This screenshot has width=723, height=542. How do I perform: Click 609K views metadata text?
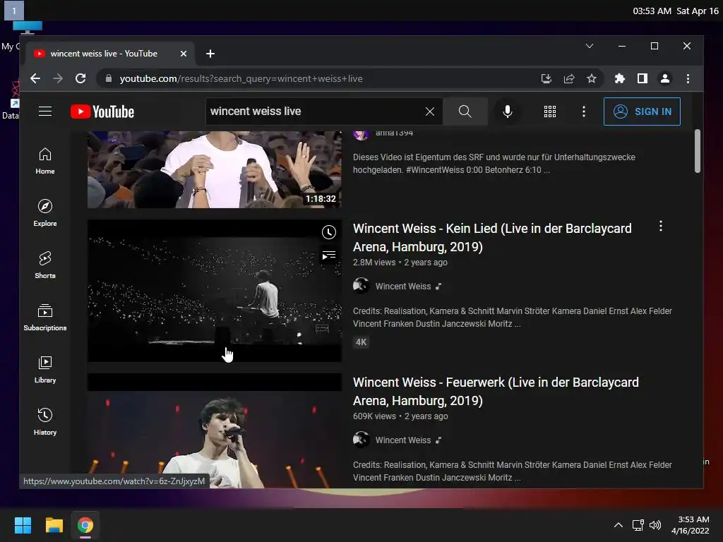click(x=374, y=416)
